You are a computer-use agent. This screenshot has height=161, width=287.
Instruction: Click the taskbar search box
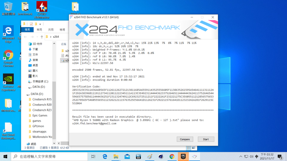[x=49, y=157]
